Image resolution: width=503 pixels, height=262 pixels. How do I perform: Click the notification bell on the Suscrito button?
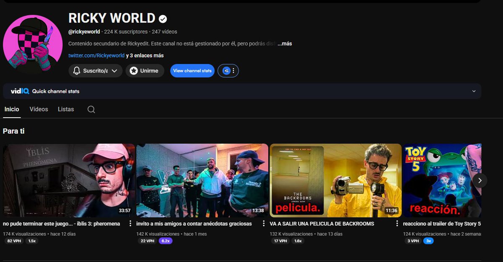tap(76, 70)
